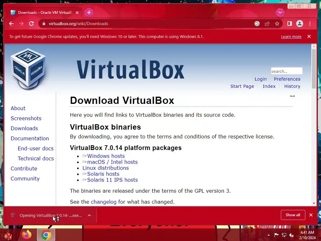This screenshot has width=321, height=241.
Task: Download the Solaris hosts package
Action: click(x=103, y=174)
